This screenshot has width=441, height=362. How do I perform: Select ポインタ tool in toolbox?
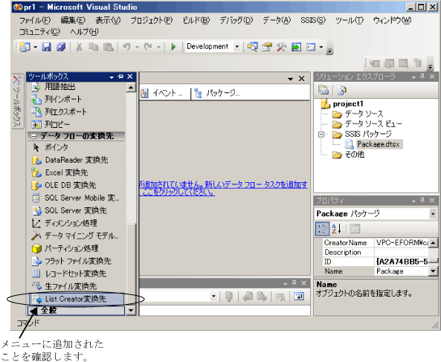(77, 147)
